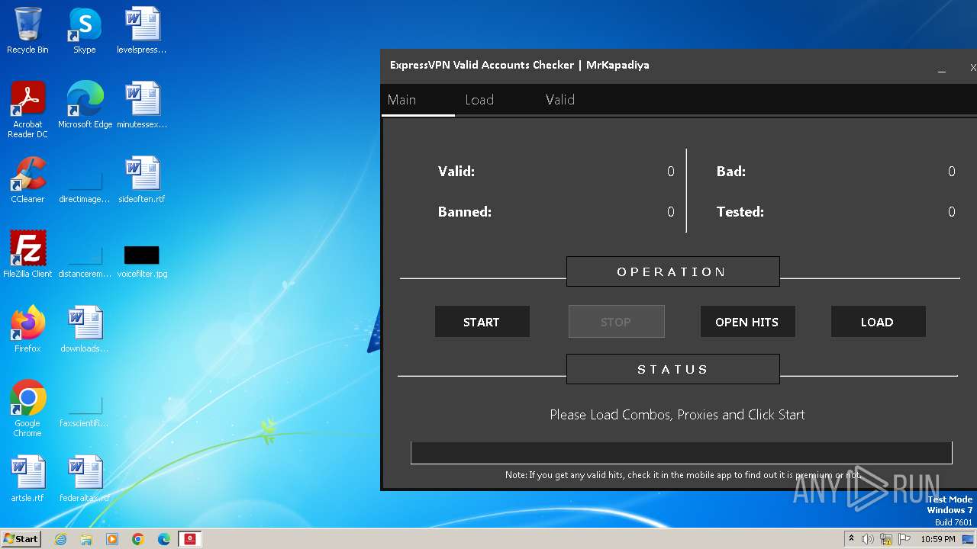Switch to the Valid tab
The height and width of the screenshot is (549, 977).
click(560, 100)
